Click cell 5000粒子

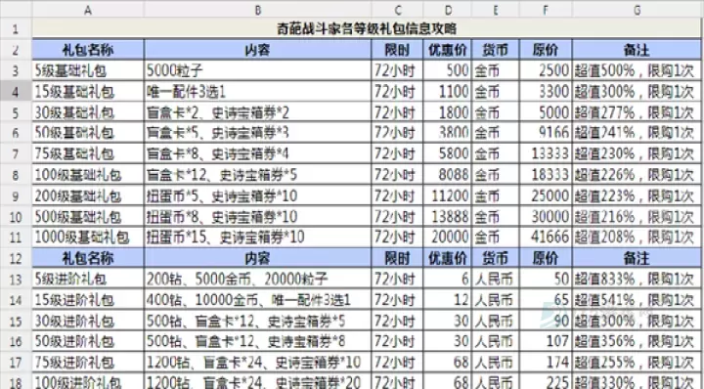point(258,71)
